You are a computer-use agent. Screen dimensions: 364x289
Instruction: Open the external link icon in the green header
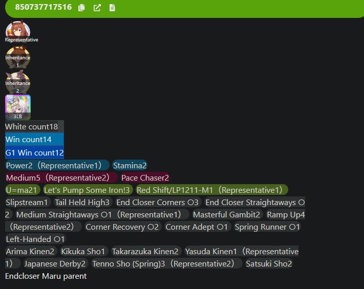[x=97, y=8]
